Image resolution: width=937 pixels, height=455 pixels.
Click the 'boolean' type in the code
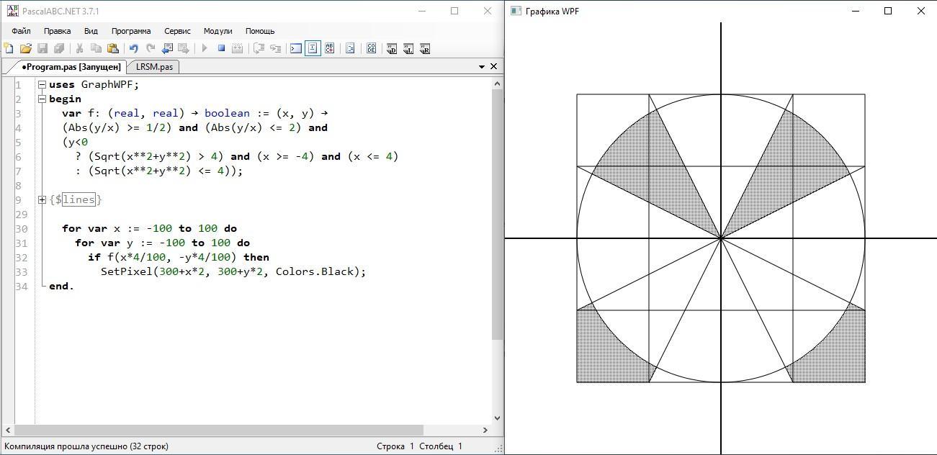(227, 113)
